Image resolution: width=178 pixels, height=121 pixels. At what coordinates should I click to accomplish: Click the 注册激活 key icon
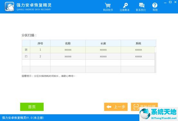coord(125,7)
